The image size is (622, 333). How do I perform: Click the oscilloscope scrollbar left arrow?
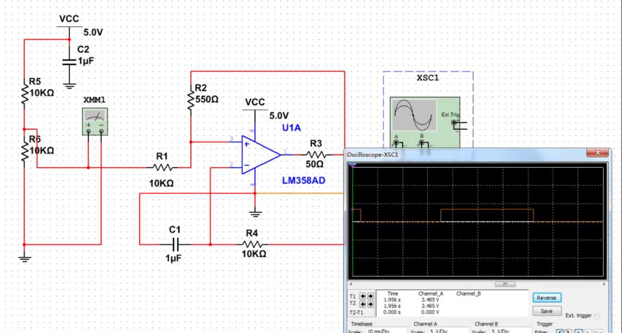(x=351, y=284)
